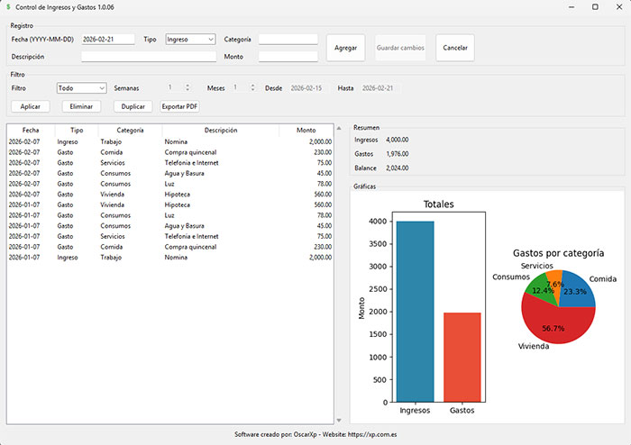Click the Agregar button
The image size is (631, 445).
click(x=345, y=48)
